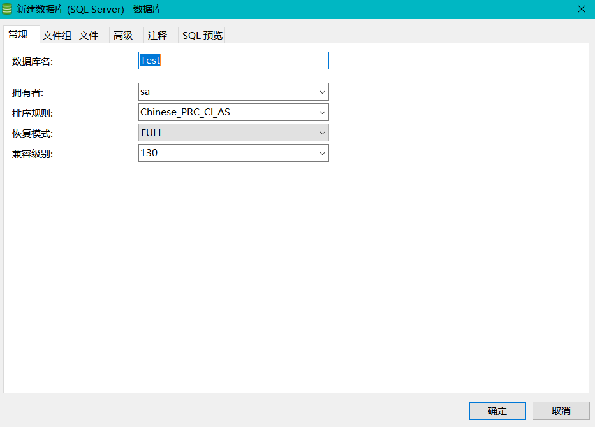The height and width of the screenshot is (427, 595).
Task: Click the database icon in the title bar
Action: pyautogui.click(x=7, y=9)
